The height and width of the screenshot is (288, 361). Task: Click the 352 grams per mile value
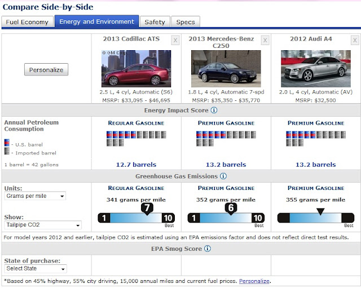(x=226, y=200)
